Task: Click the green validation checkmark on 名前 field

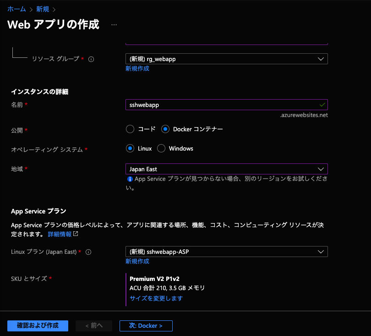Action: point(322,105)
